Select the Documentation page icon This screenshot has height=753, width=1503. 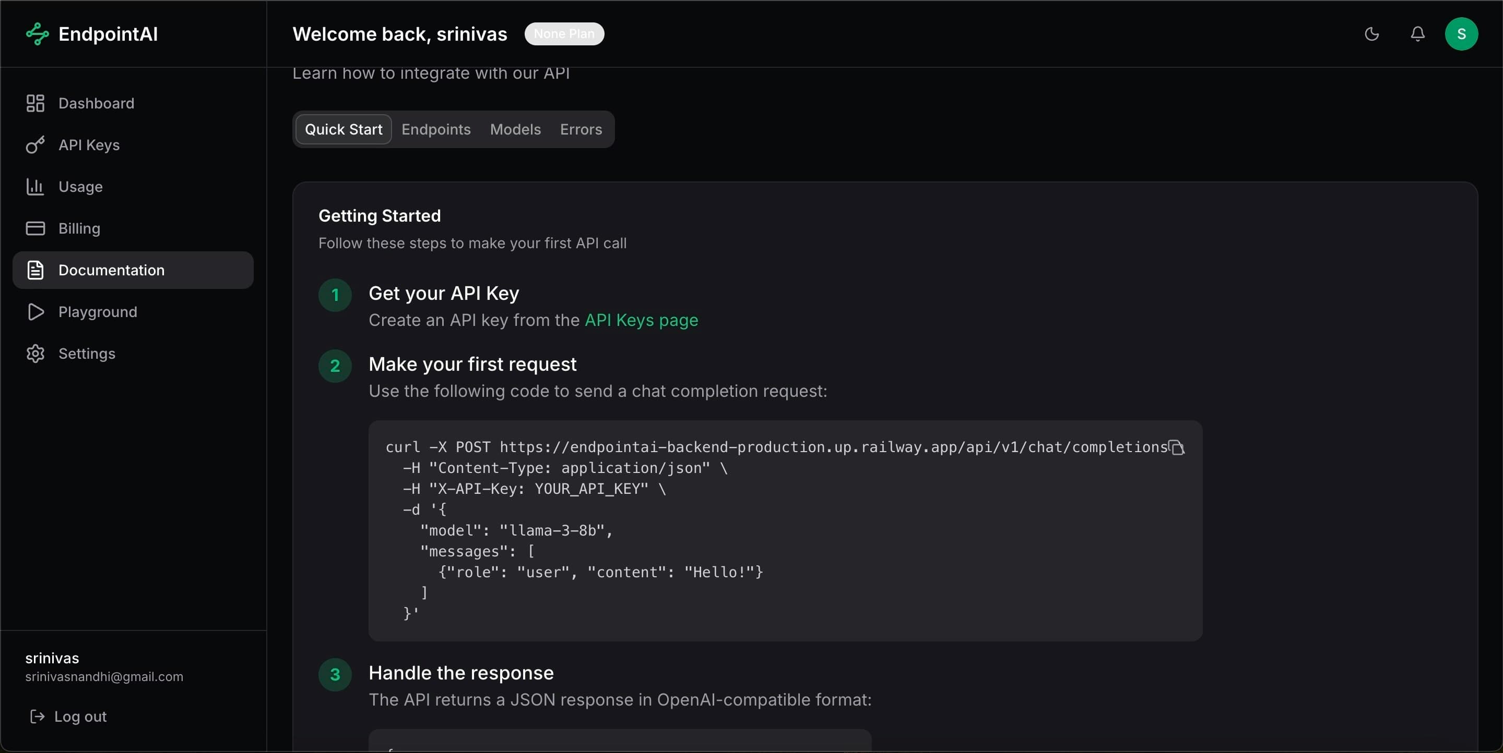pyautogui.click(x=35, y=270)
